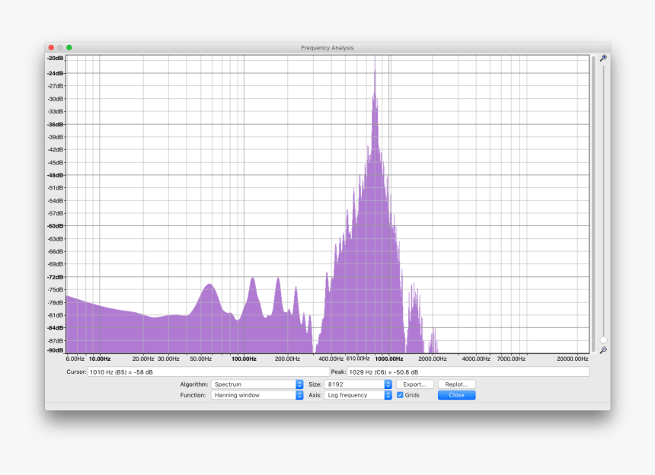Click the Export button

click(x=414, y=384)
